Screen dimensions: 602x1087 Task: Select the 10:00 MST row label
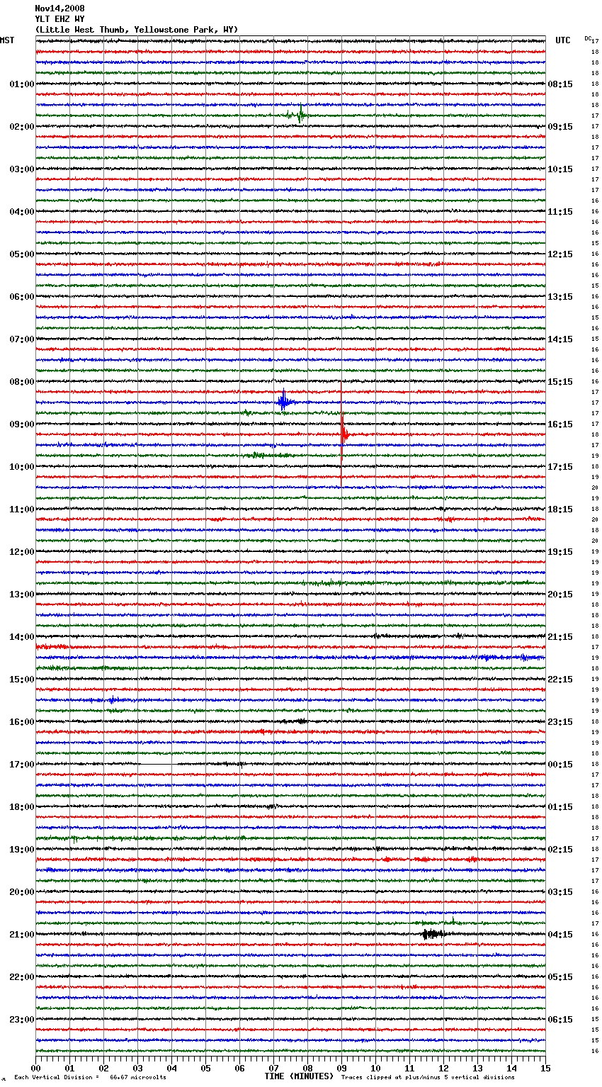click(x=22, y=467)
